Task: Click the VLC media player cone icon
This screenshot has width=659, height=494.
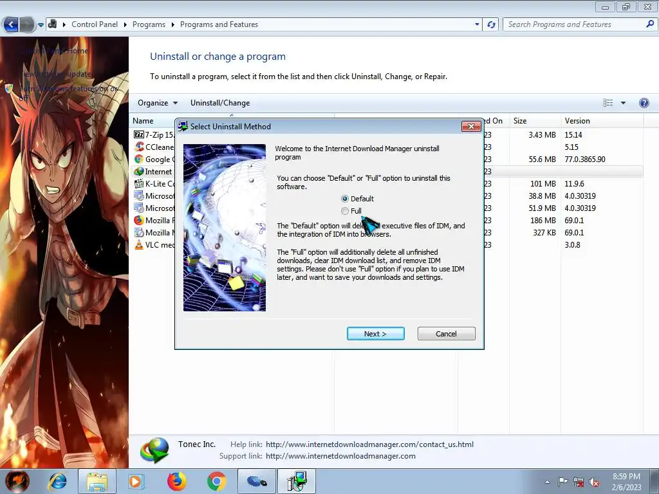Action: (139, 244)
